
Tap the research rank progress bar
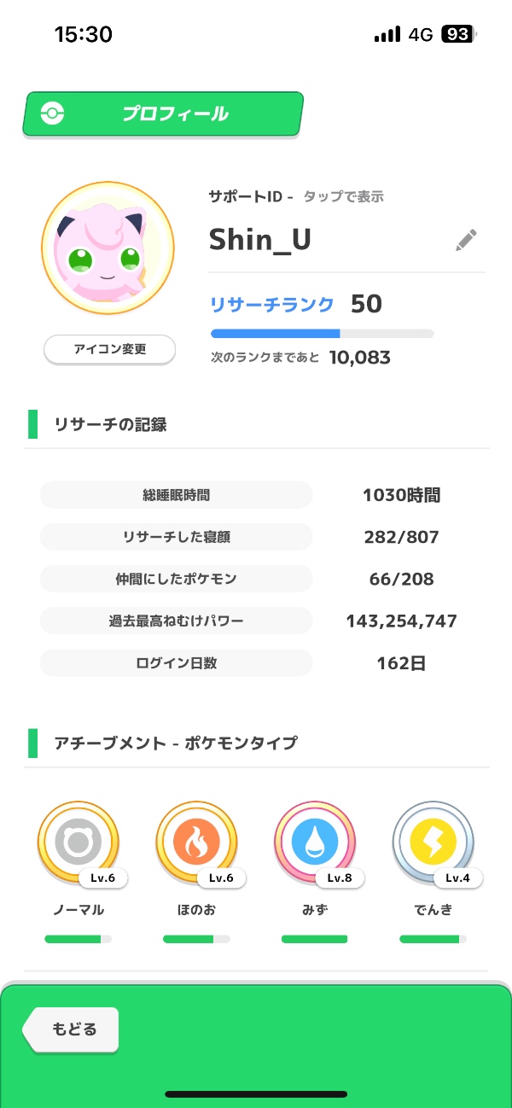click(x=322, y=334)
